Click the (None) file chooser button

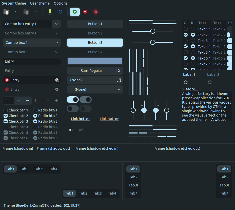95,80
